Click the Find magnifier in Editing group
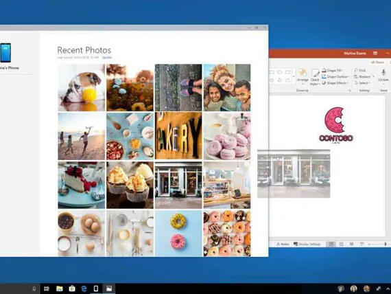391x294 pixels. click(360, 71)
